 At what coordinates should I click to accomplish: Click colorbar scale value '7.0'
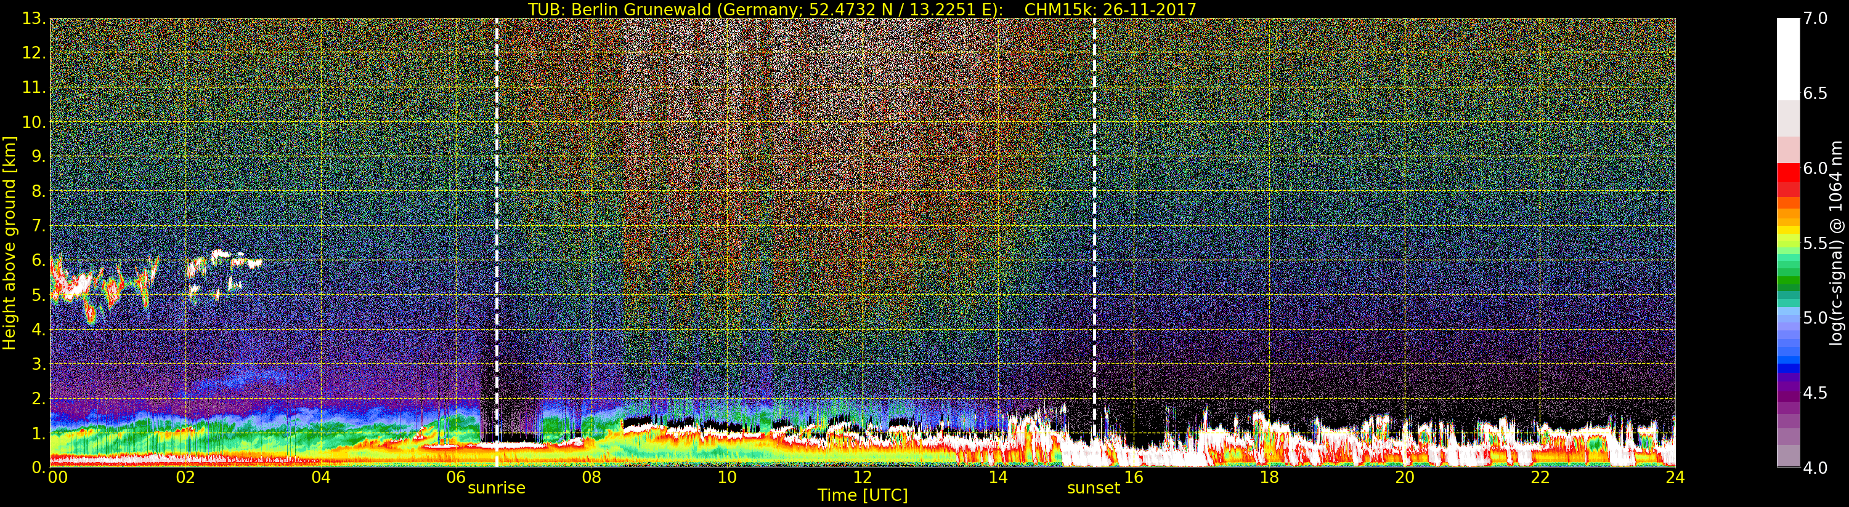(x=1815, y=18)
